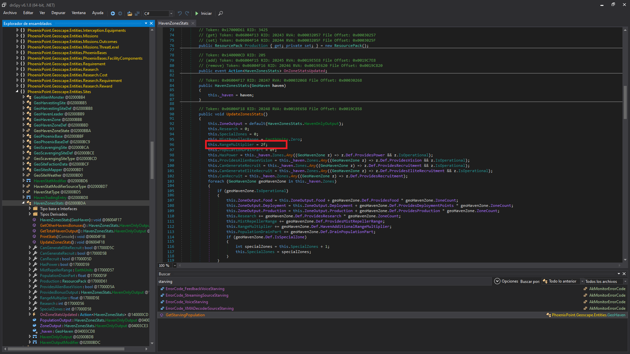Click the Tipos Derivados folder icon

pos(35,214)
